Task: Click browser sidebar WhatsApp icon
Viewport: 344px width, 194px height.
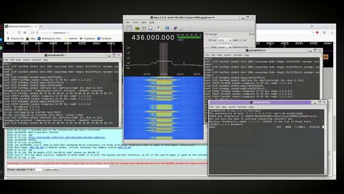Action: coord(1,48)
